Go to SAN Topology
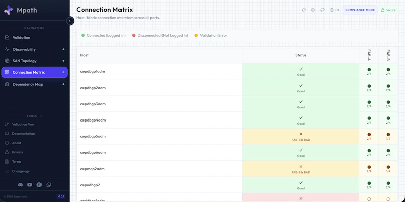 tap(34, 61)
